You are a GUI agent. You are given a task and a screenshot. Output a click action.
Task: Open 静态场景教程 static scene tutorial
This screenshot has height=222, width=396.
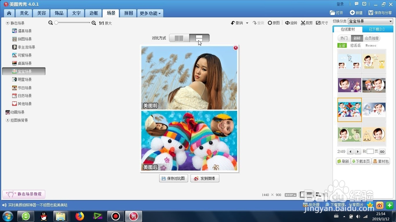pyautogui.click(x=24, y=194)
